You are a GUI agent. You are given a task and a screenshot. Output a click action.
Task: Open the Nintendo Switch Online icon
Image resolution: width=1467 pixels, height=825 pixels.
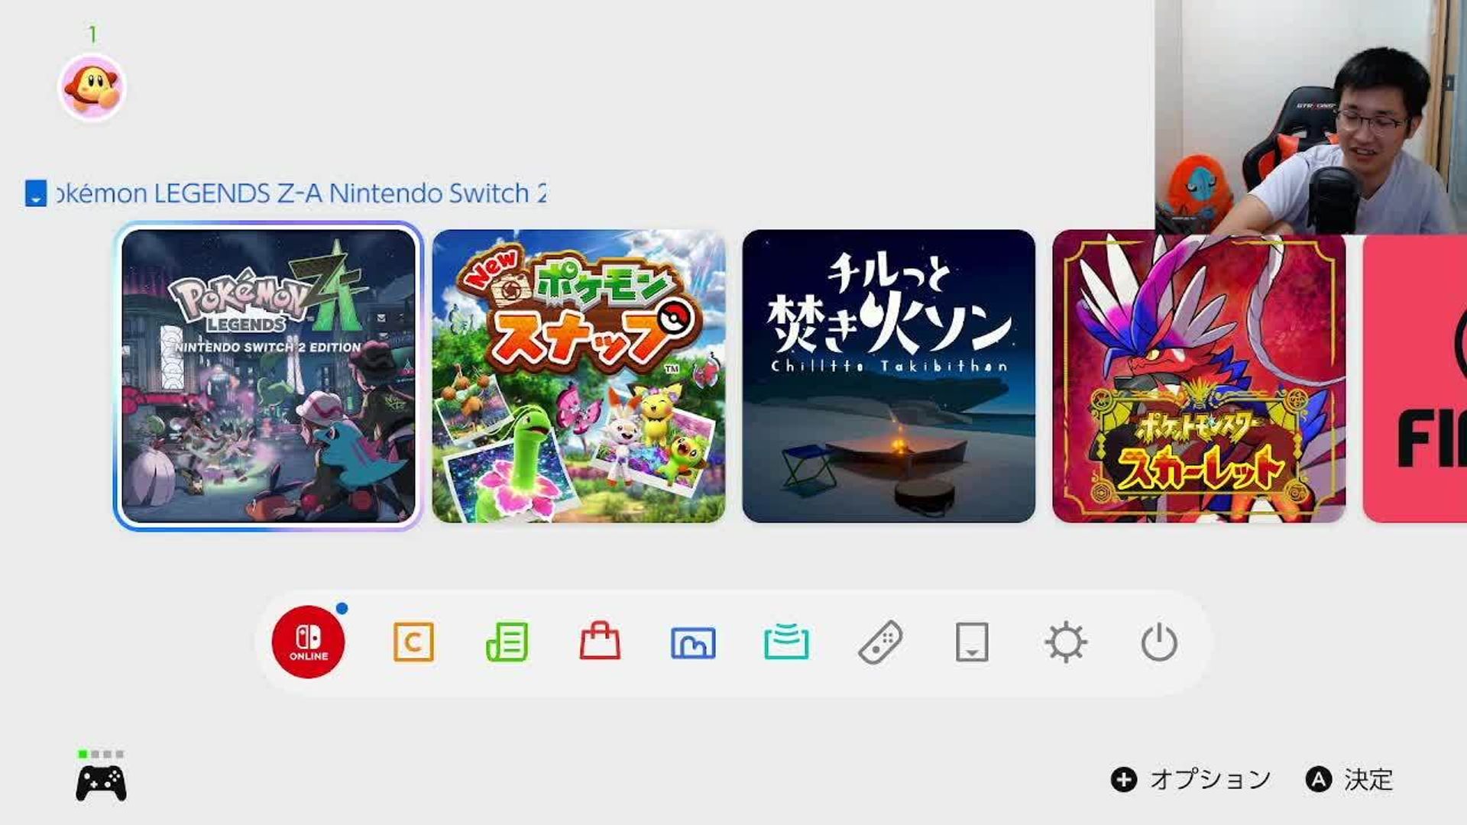pos(308,642)
